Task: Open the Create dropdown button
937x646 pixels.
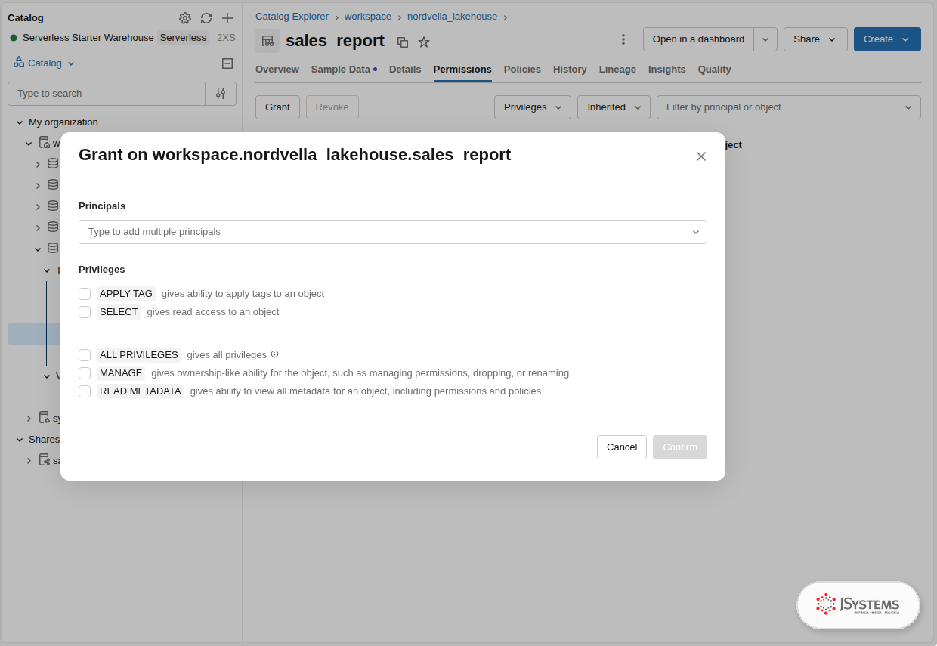Action: [x=887, y=39]
